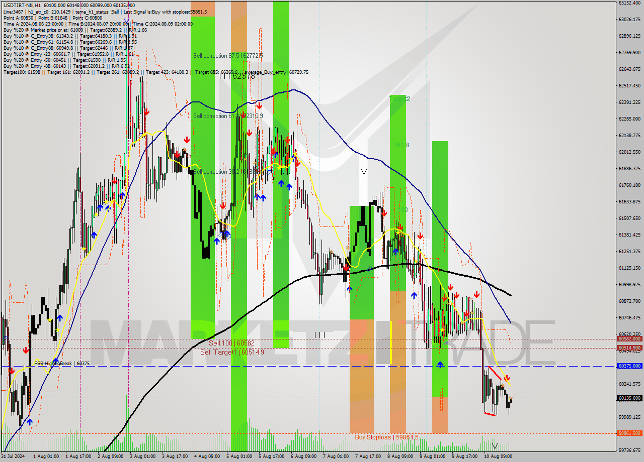Click the 62012.550 price axis value

629,152
